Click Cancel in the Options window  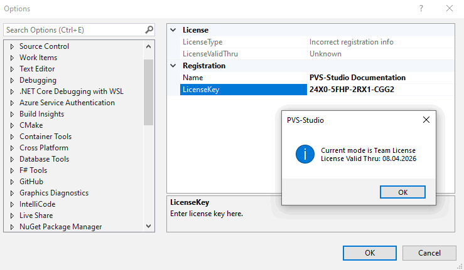(x=429, y=253)
